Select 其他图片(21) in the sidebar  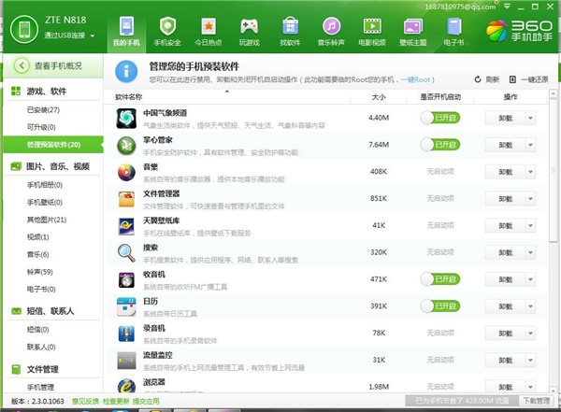click(x=47, y=220)
